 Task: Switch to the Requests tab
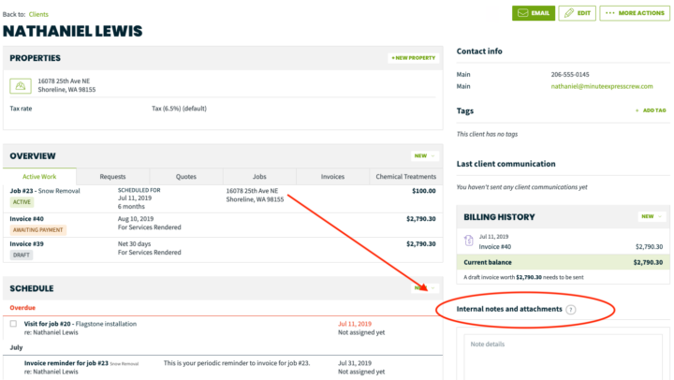pos(112,176)
